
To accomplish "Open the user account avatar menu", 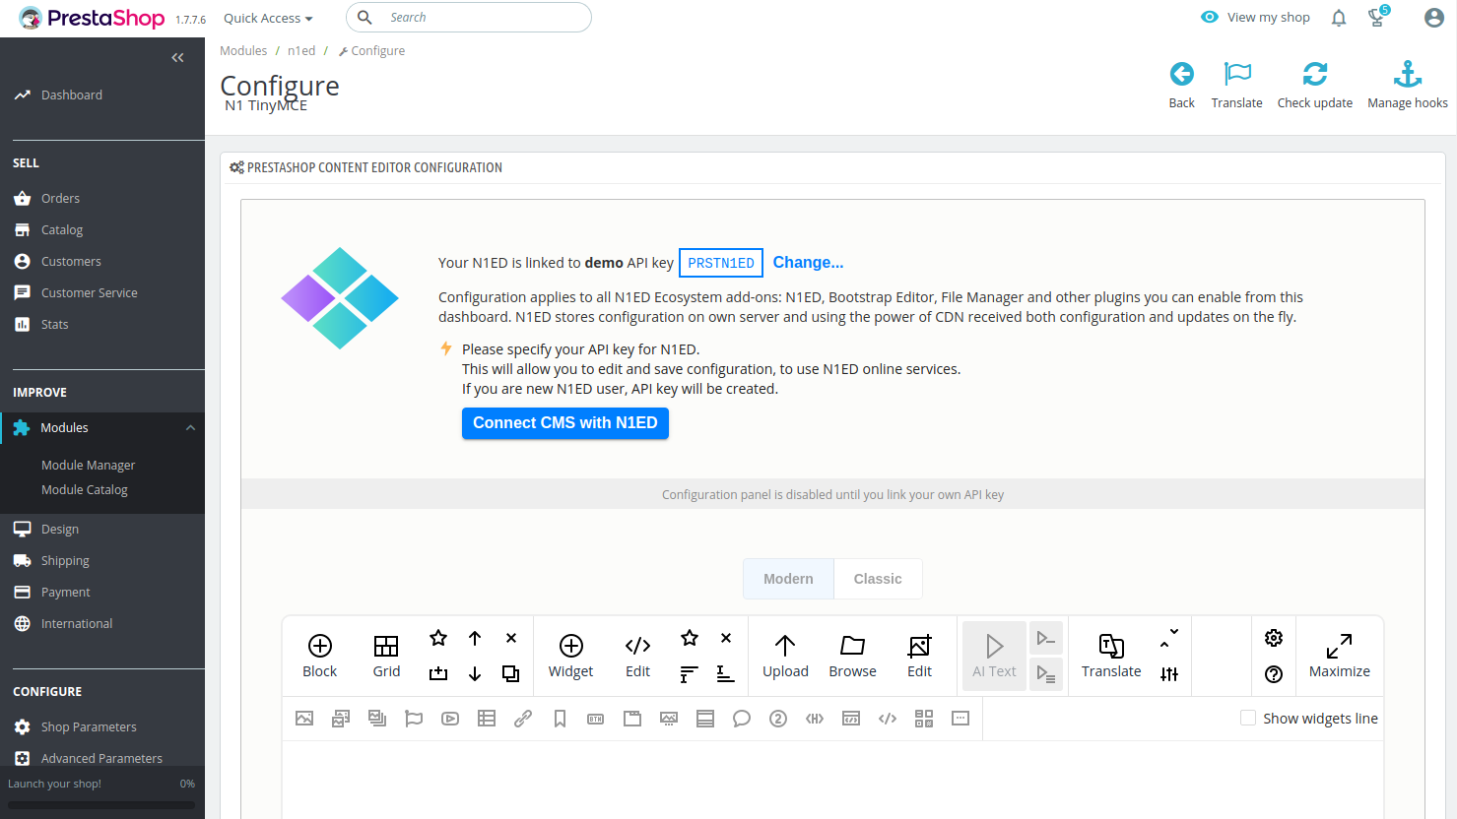I will [x=1434, y=18].
